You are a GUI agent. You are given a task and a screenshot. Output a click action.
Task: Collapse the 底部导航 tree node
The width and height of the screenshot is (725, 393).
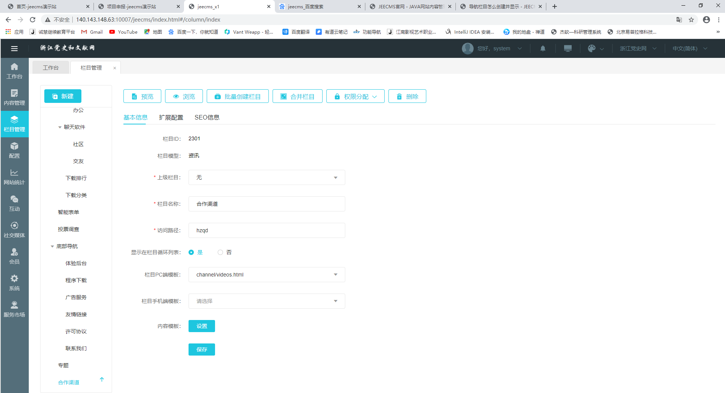(x=52, y=247)
